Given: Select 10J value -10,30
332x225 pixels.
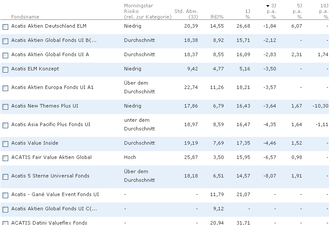Looking at the screenshot, I should pyautogui.click(x=320, y=106).
